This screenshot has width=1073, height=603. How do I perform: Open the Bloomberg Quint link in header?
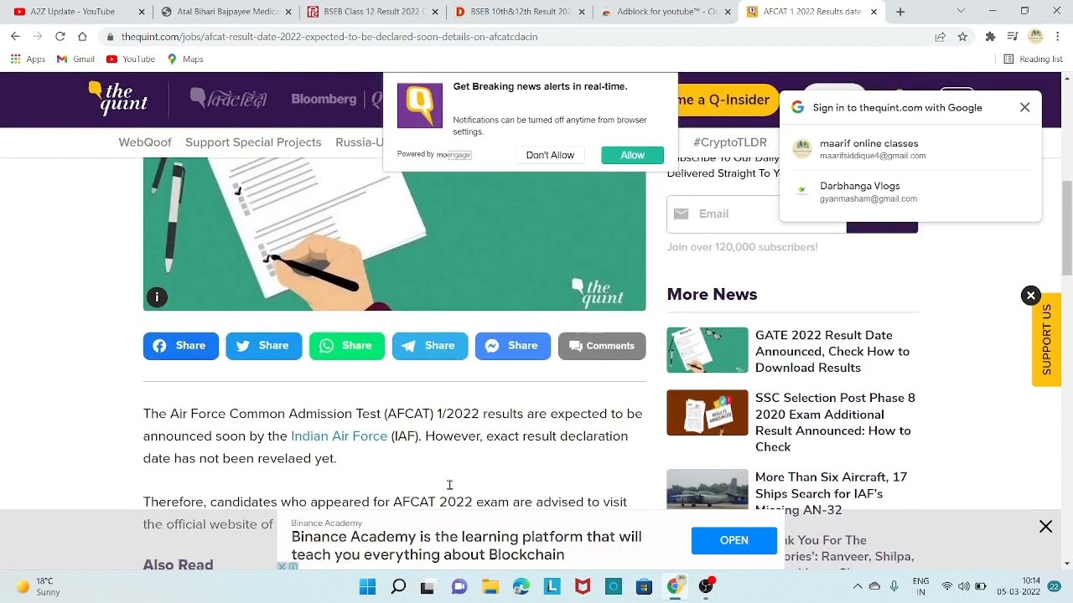tap(335, 99)
